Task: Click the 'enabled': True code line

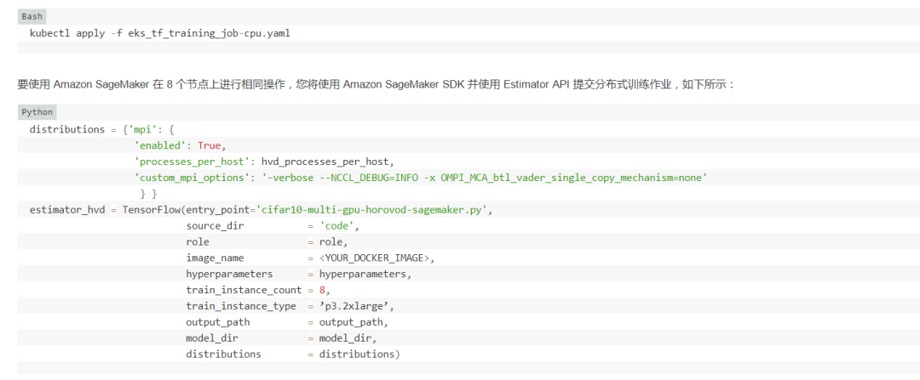Action: [x=180, y=145]
